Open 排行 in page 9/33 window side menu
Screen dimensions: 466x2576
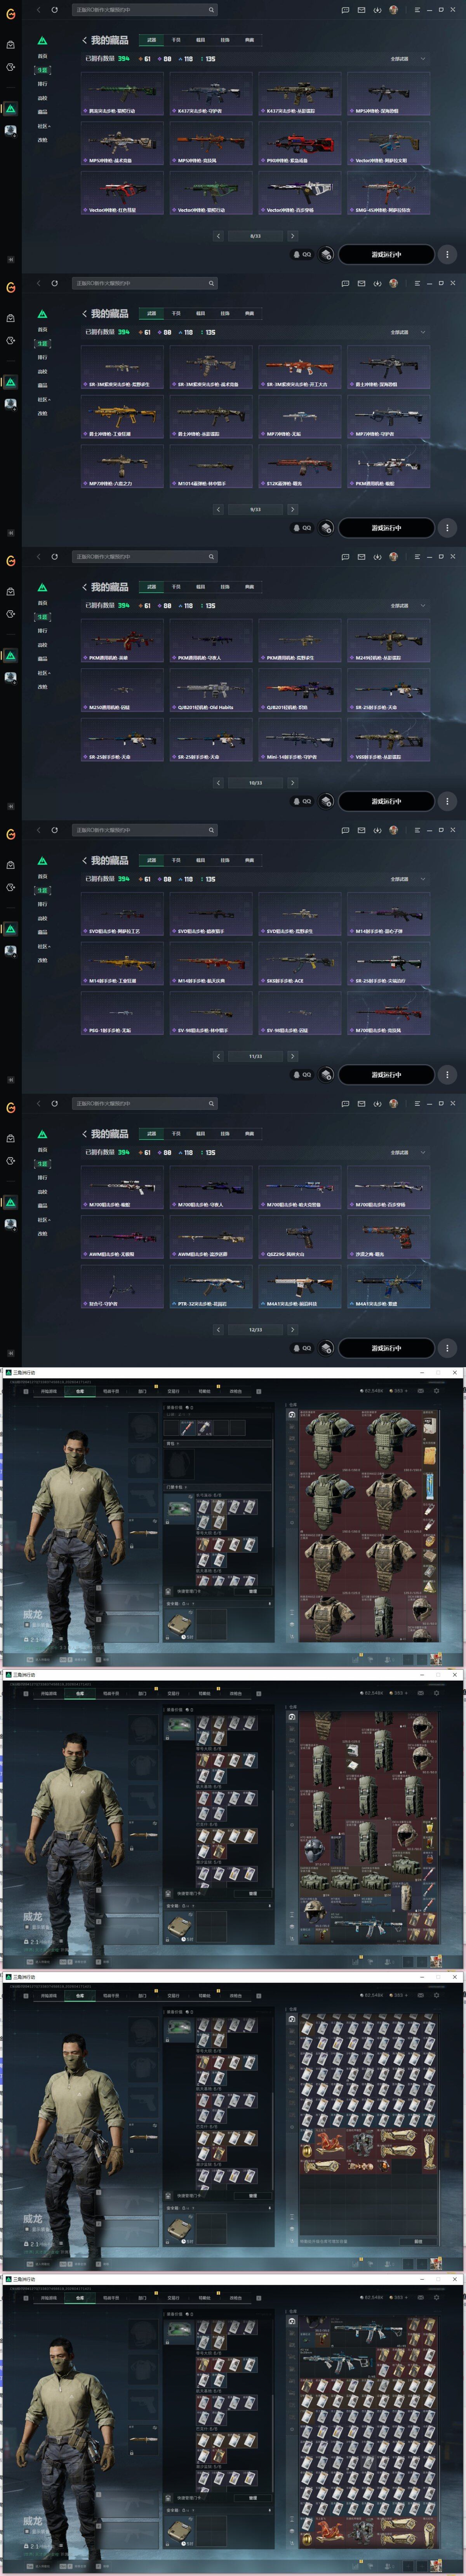tap(42, 357)
